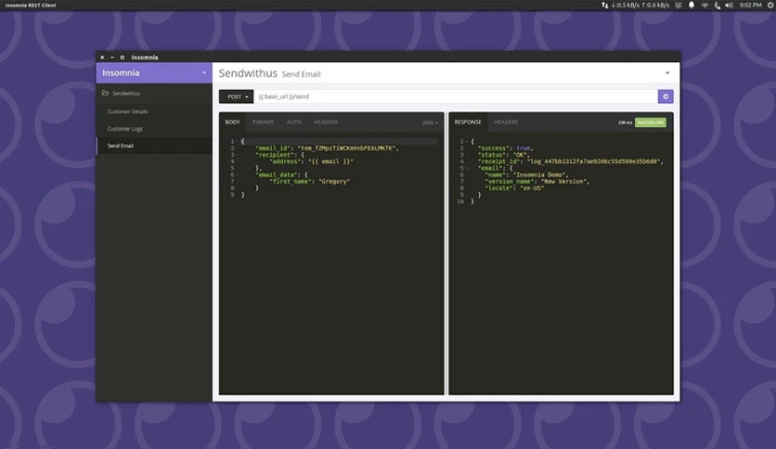
Task: Click the network transfer arrows indicator
Action: tap(605, 5)
